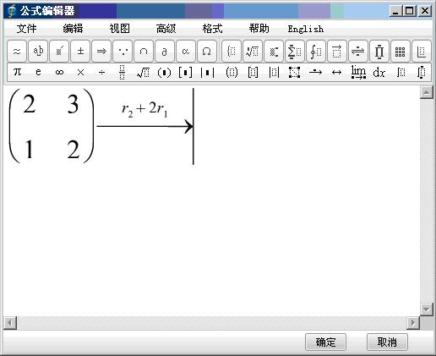Click the vertical scrollbar down arrow
436x356 pixels.
427,309
